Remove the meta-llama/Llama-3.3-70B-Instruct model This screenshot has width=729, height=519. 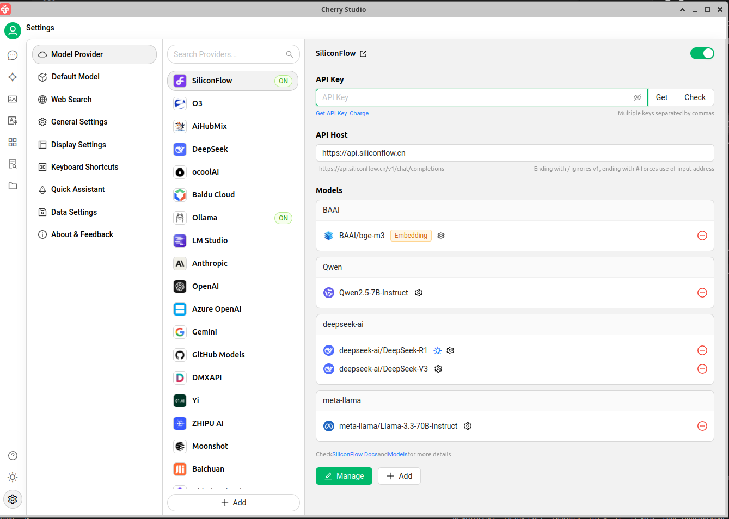click(702, 426)
